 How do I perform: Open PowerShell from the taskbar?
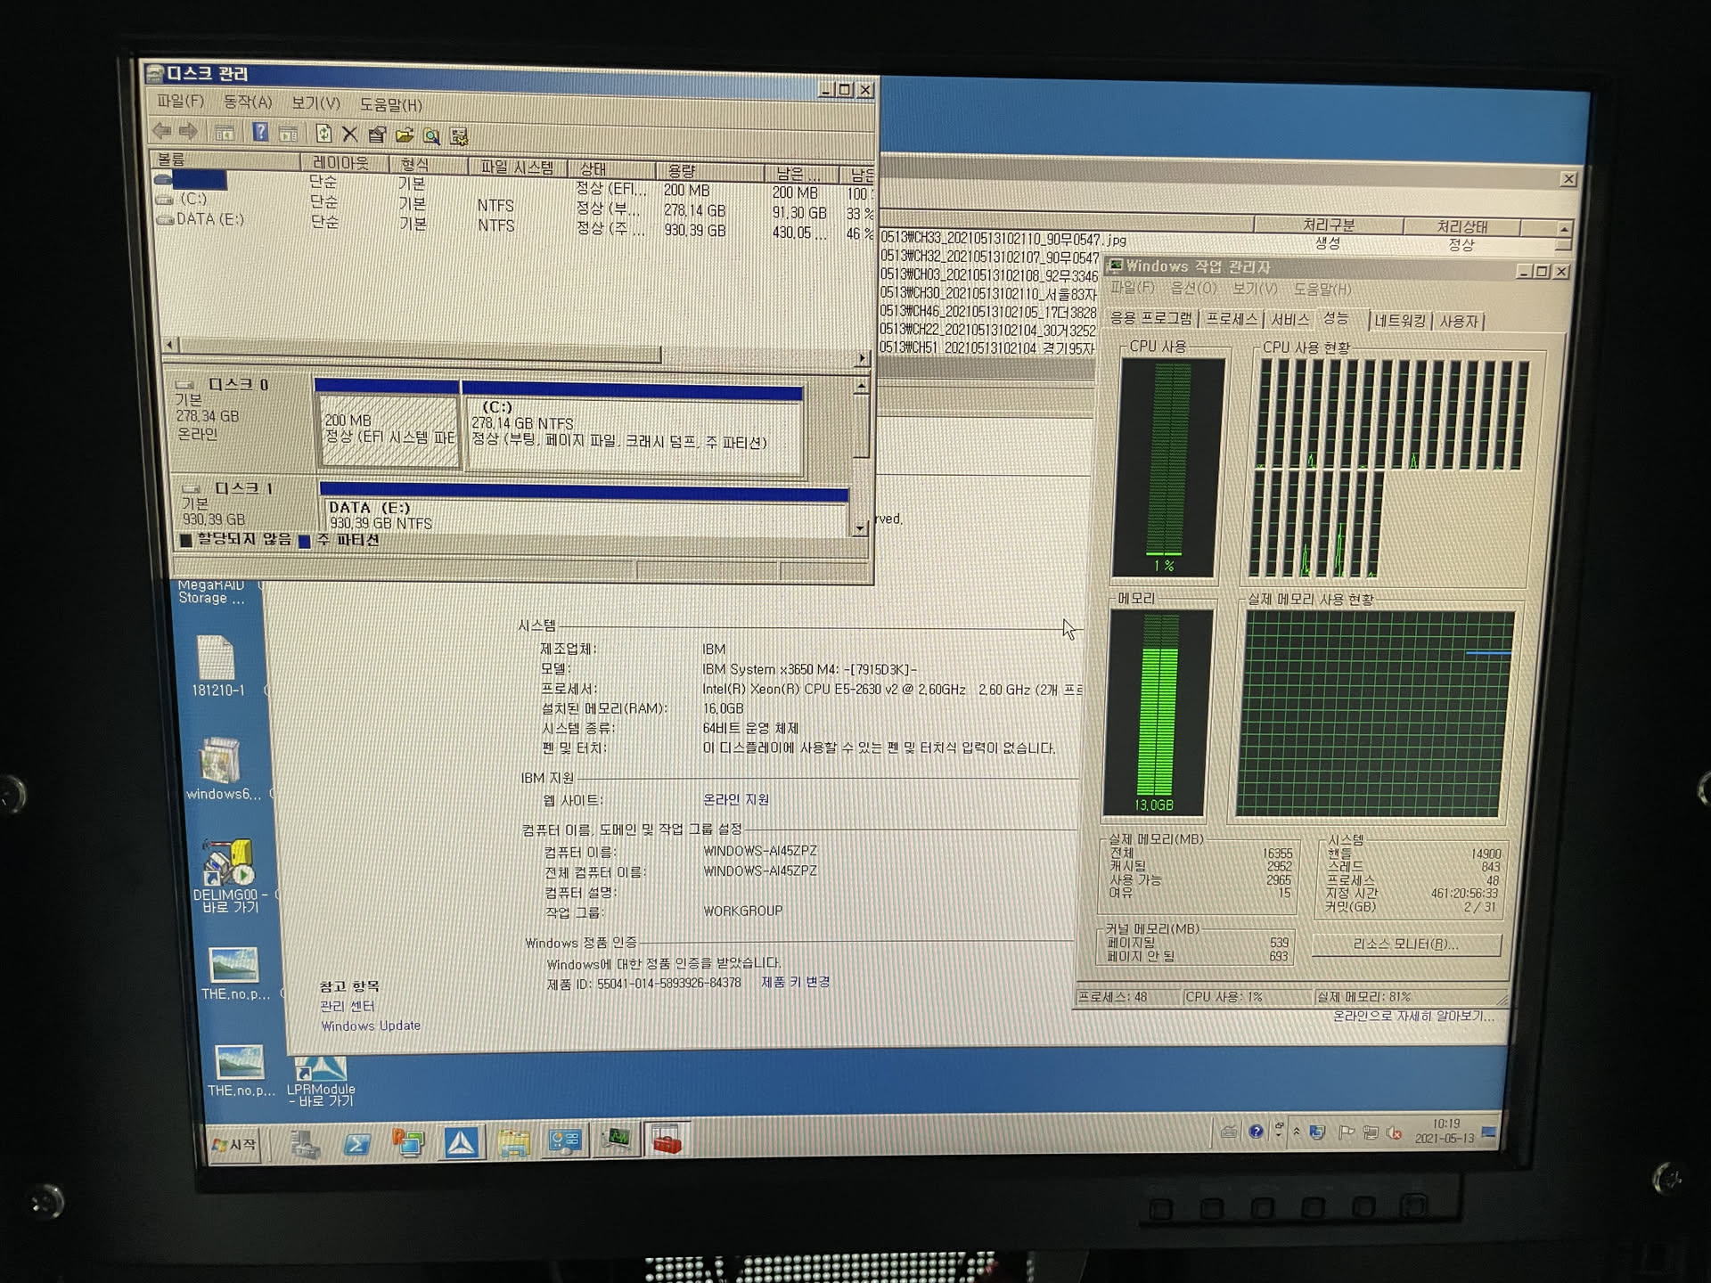point(356,1143)
